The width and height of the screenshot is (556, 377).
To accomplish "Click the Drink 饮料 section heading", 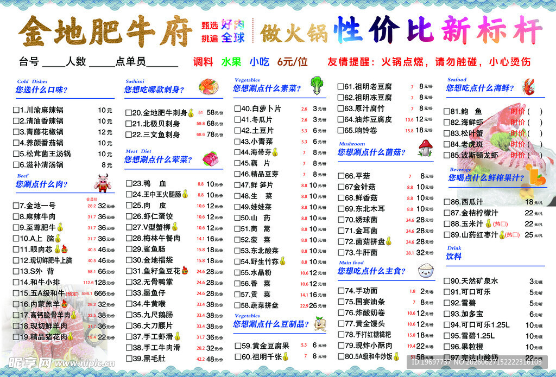I will tap(454, 253).
